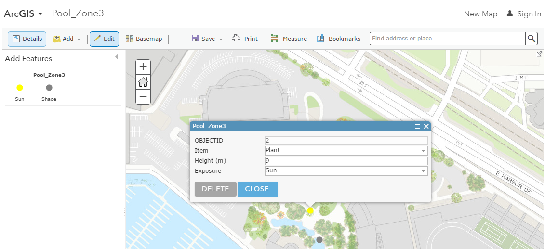Open the Sign In link
Viewport: 545px width, 249px height.
coord(523,14)
